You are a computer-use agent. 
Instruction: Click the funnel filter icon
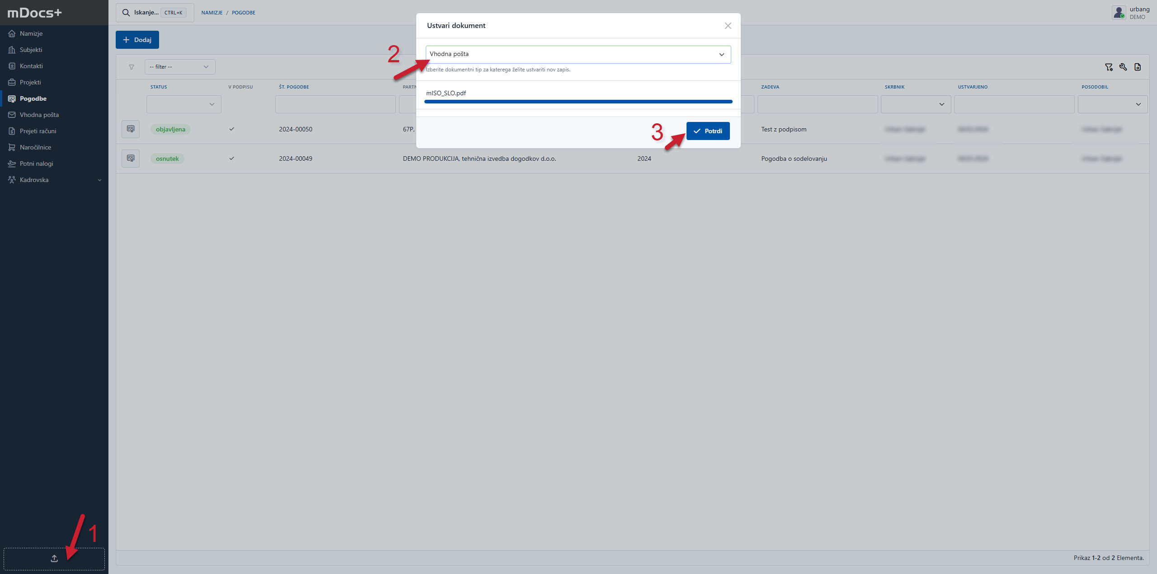132,67
